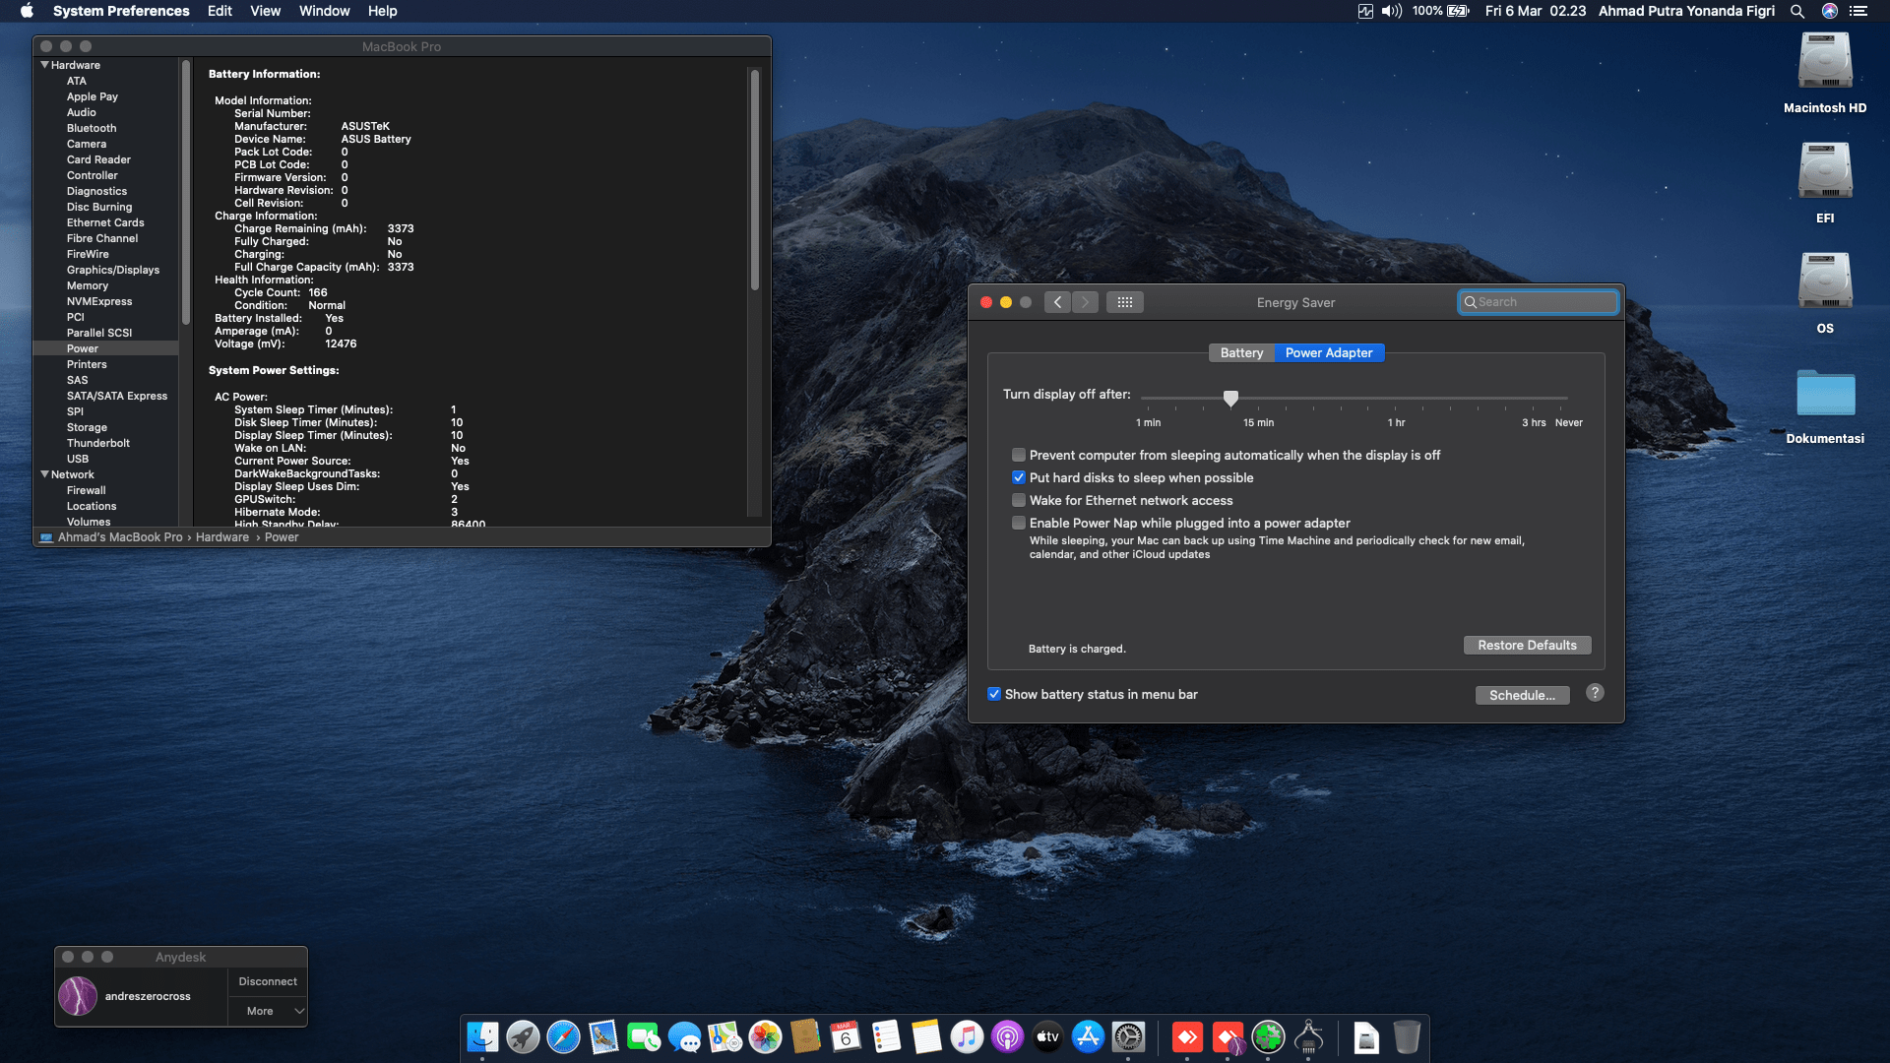Screen dimensions: 1890x1063
Task: Click the display off slider handle
Action: point(1230,398)
